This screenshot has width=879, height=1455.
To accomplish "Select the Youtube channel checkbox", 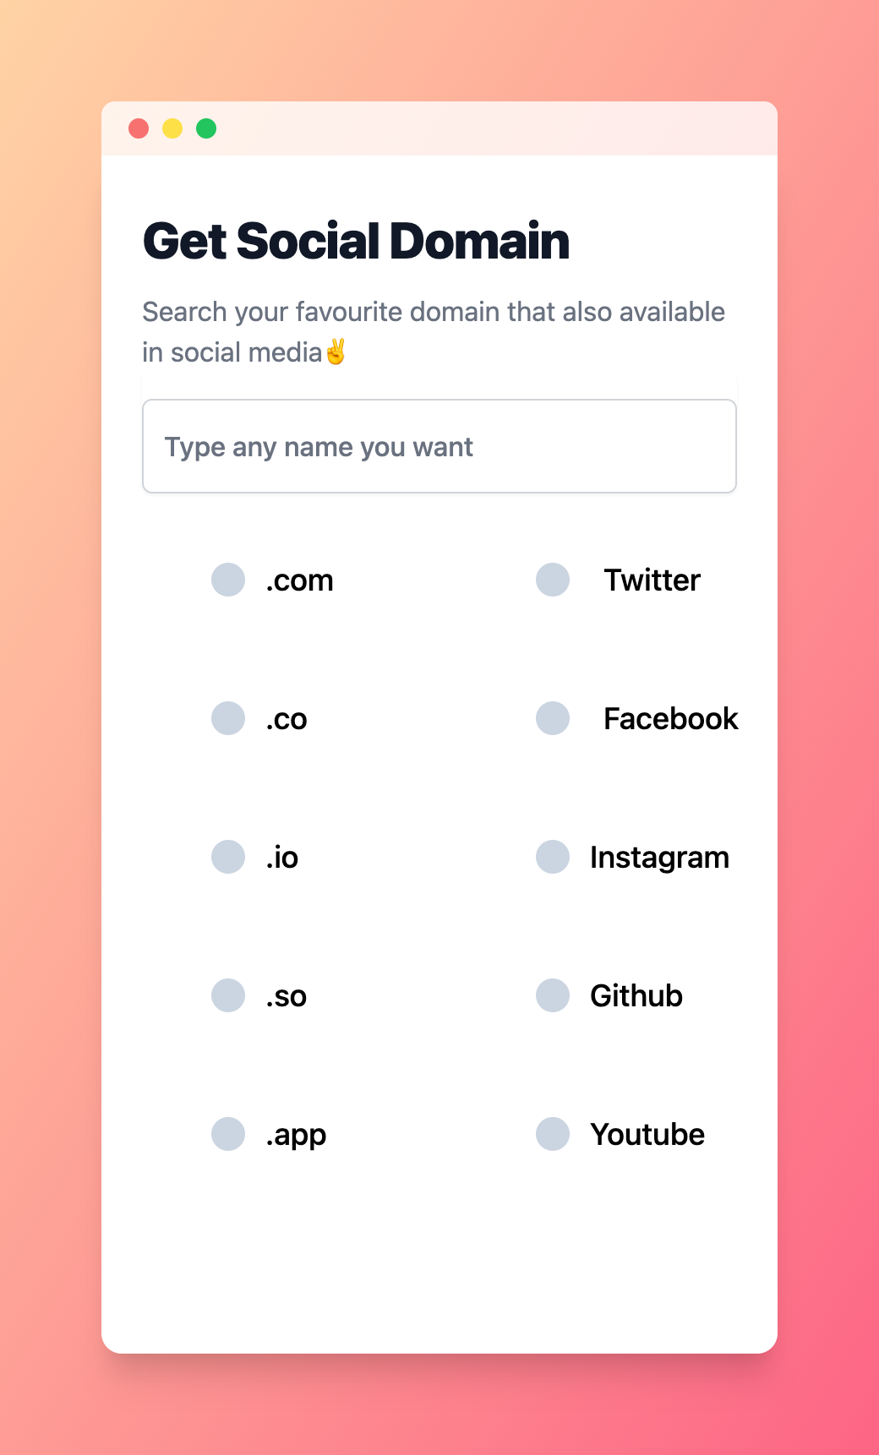I will click(x=552, y=1134).
